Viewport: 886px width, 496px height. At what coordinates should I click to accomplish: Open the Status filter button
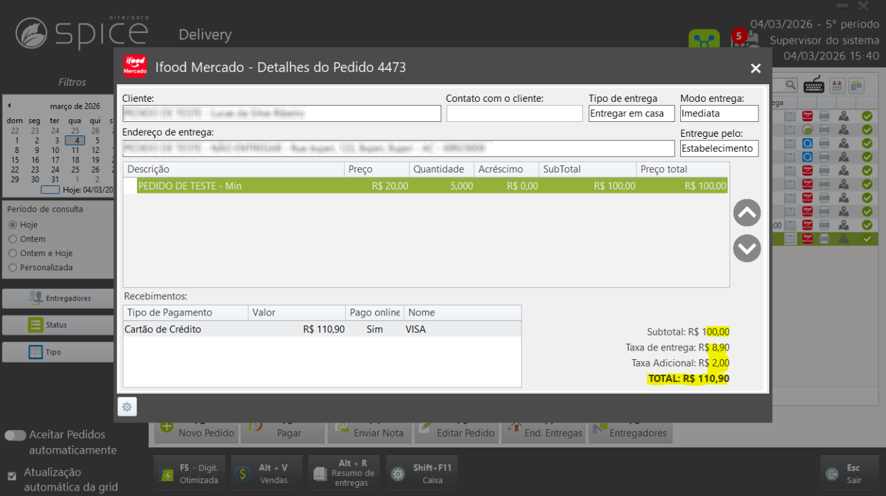[x=59, y=325]
